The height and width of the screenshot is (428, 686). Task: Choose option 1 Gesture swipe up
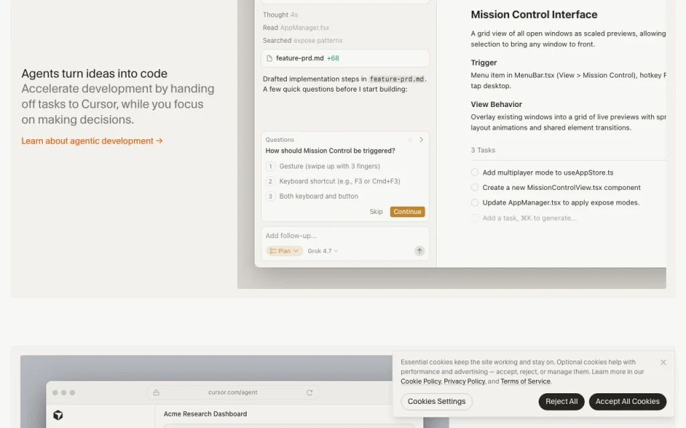(x=323, y=166)
